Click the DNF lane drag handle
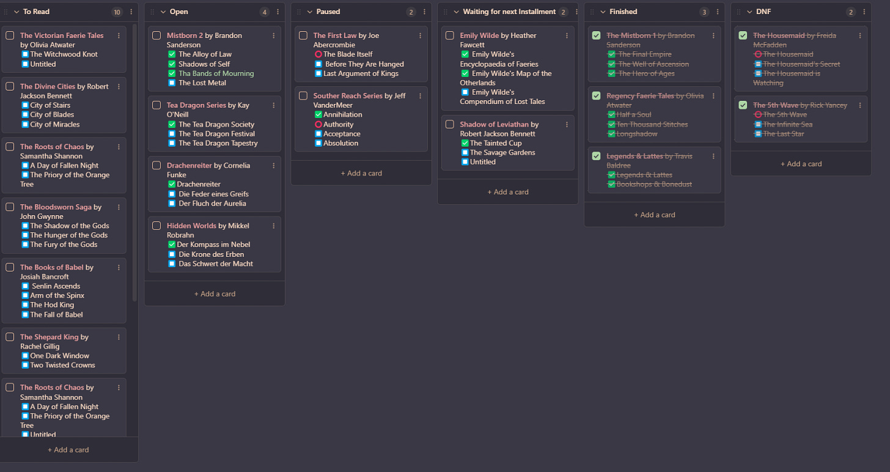The height and width of the screenshot is (472, 890). pos(738,12)
